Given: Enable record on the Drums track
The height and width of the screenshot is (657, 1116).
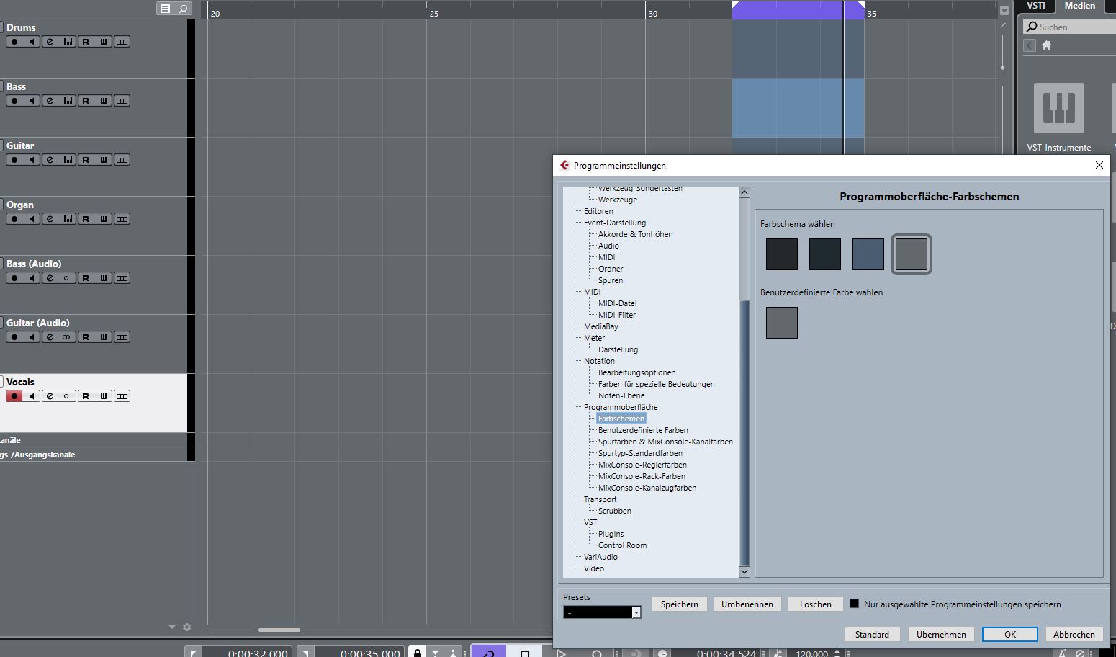Looking at the screenshot, I should coord(14,42).
